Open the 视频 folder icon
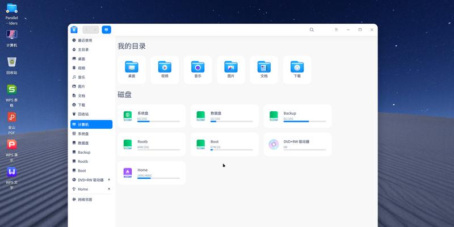The height and width of the screenshot is (227, 454). point(165,67)
